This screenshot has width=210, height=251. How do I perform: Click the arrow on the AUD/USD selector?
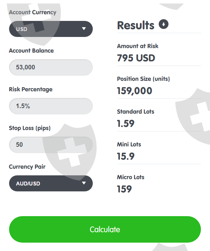(x=84, y=183)
